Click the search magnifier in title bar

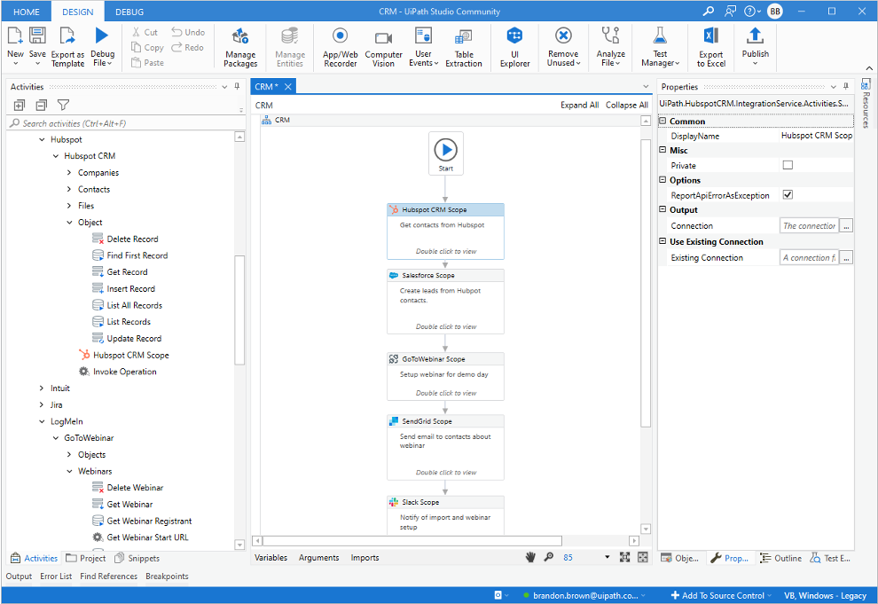pos(709,12)
